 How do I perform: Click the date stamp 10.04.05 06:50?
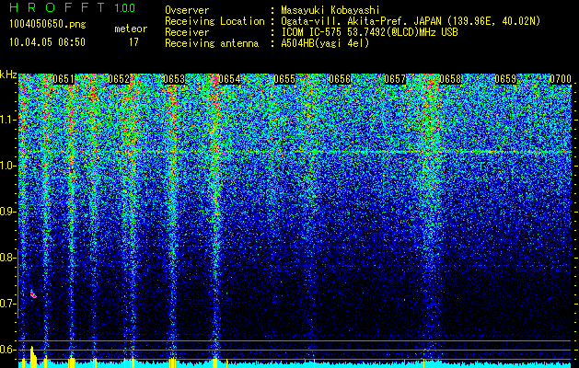47,42
